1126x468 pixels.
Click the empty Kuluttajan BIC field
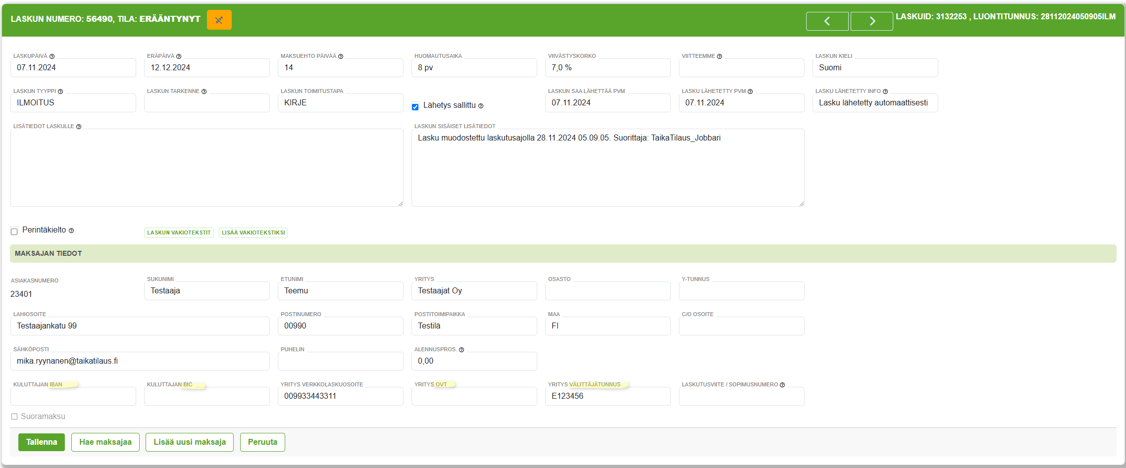click(207, 396)
